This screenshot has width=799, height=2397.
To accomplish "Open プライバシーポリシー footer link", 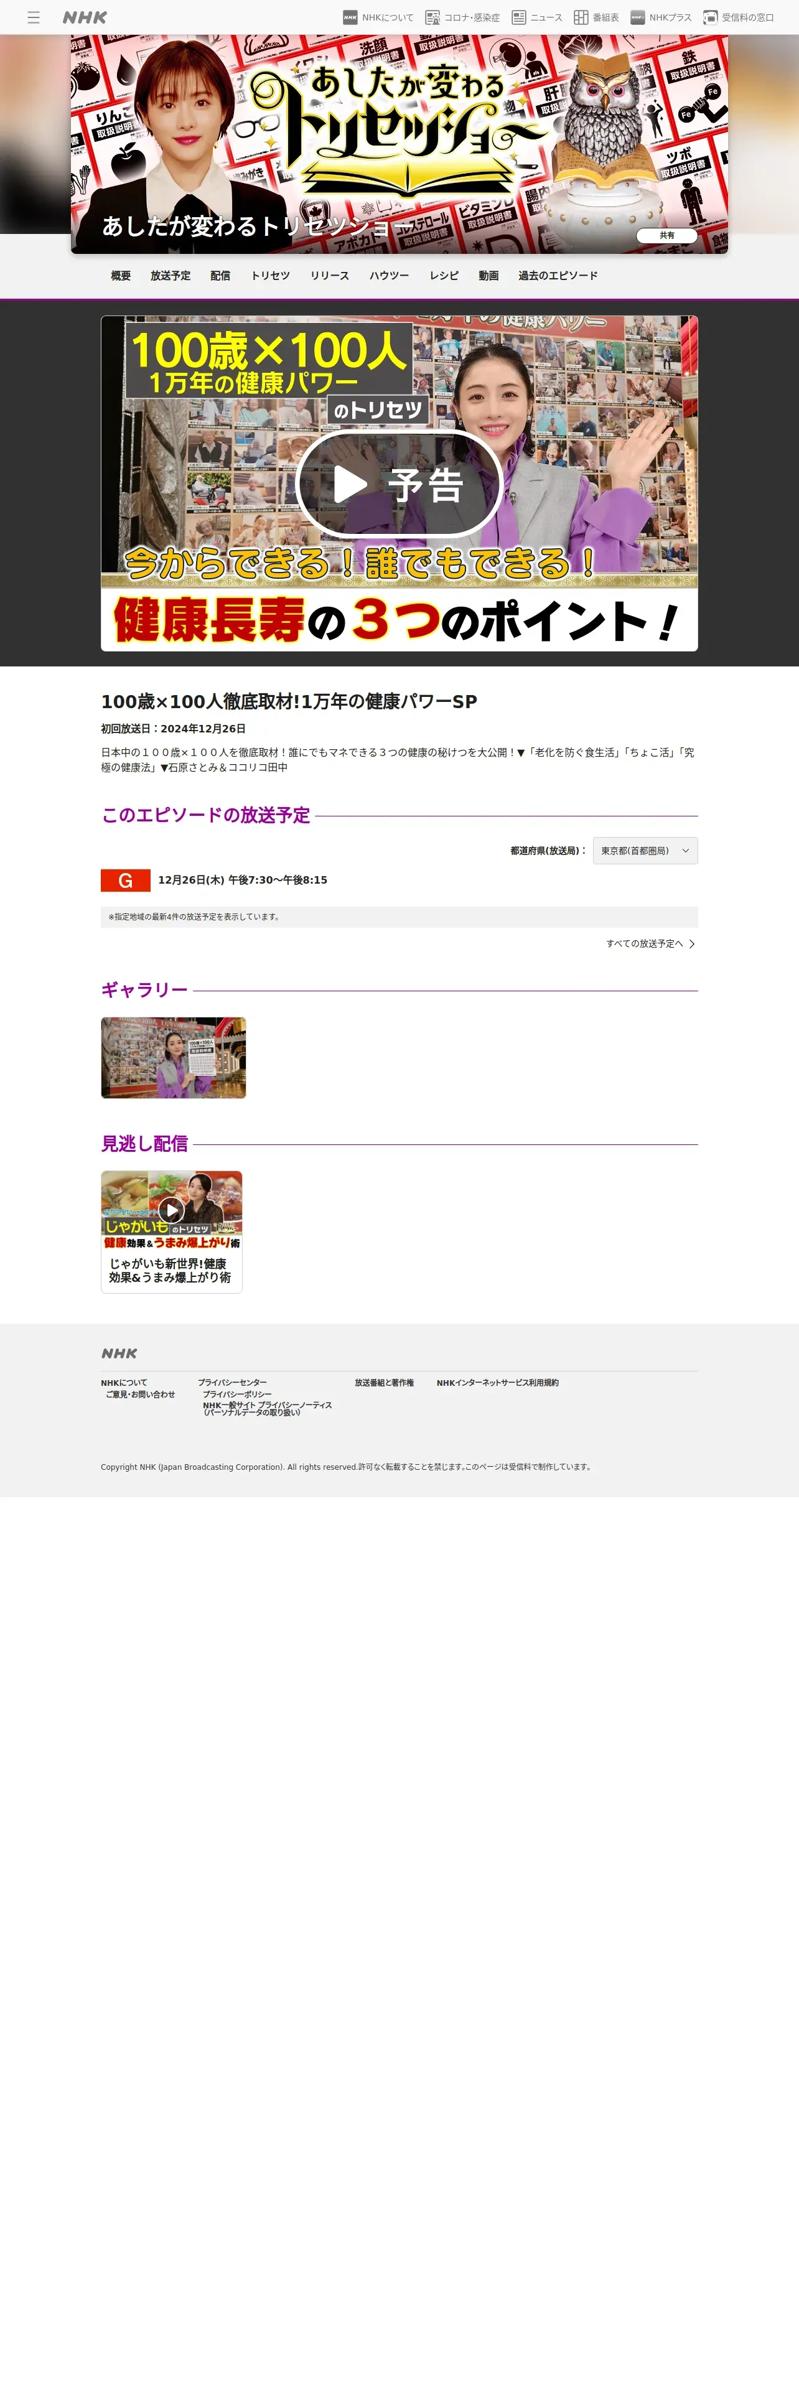I will point(237,1394).
